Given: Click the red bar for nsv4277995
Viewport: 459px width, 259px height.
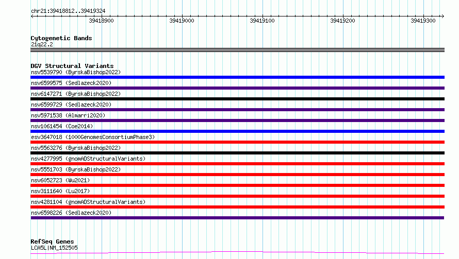Looking at the screenshot, I should 237,164.
